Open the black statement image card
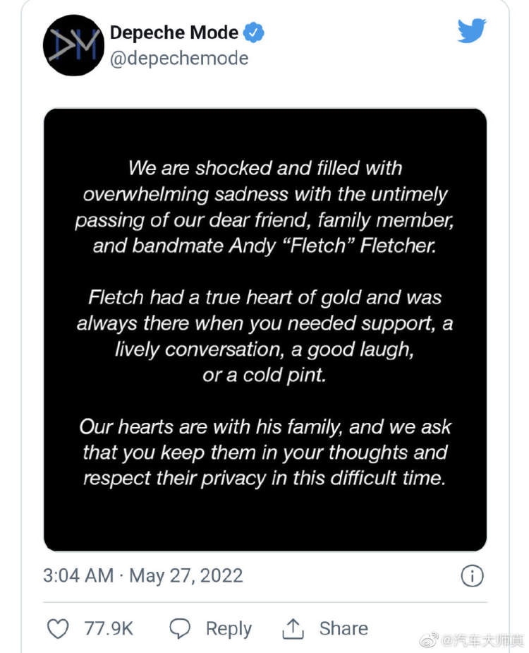Screen dimensions: 529x653 pyautogui.click(x=265, y=330)
